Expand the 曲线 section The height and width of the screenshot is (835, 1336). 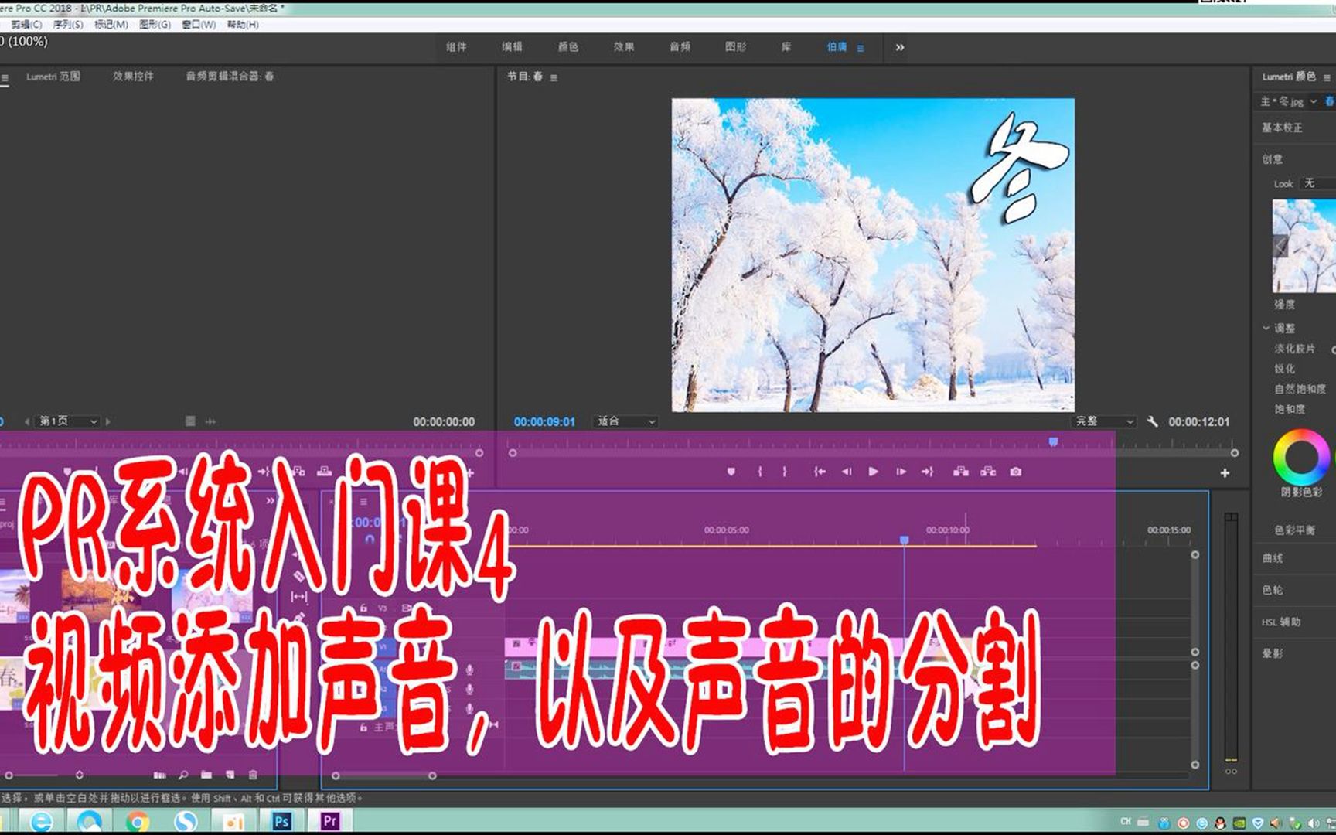click(1273, 558)
